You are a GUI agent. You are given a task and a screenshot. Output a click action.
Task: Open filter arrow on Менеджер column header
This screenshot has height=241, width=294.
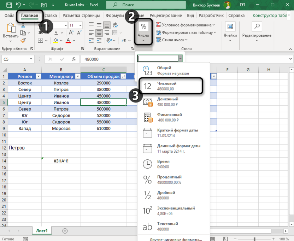77,76
